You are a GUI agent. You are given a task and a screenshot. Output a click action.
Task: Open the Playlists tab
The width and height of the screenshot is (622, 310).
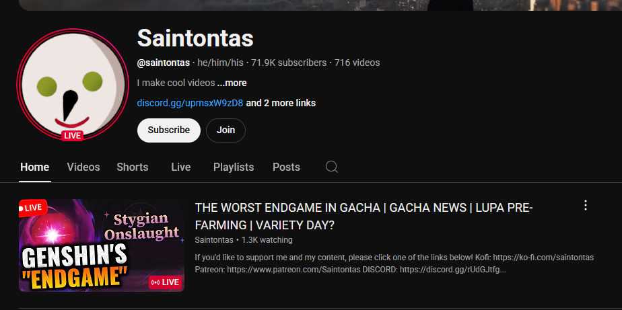pos(234,167)
